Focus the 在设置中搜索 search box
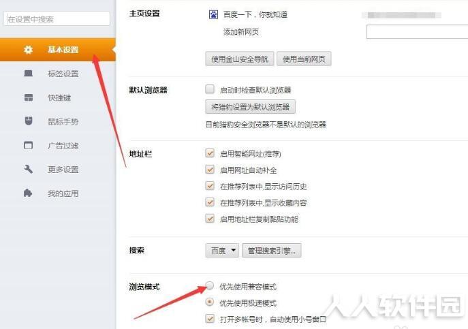Image resolution: width=468 pixels, height=329 pixels. (57, 19)
